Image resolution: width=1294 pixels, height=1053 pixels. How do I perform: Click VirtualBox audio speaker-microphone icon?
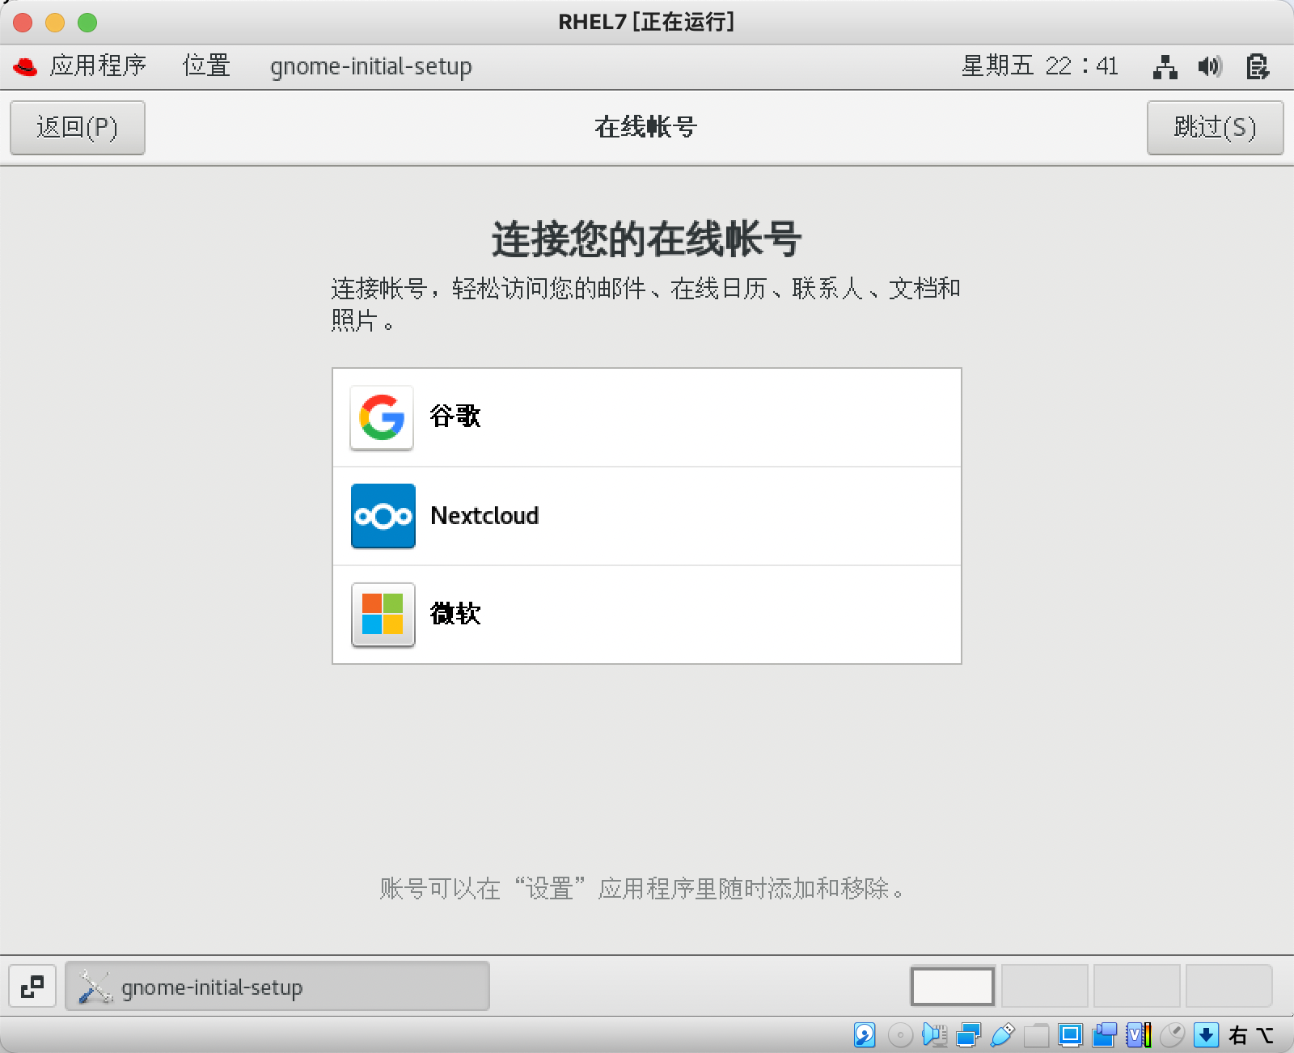pyautogui.click(x=934, y=1034)
